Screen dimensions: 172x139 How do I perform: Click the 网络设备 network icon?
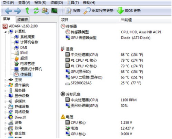point(11,112)
